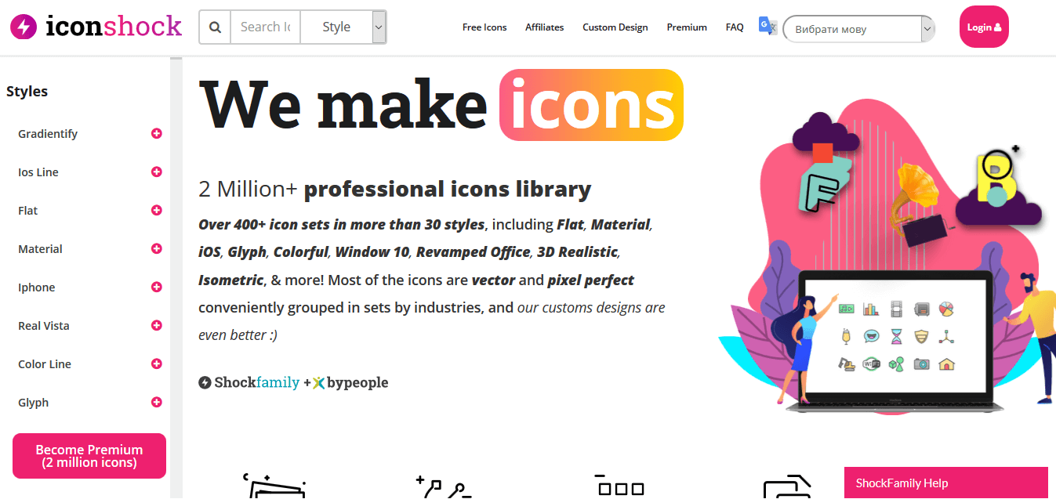Click the Iconshock lightning bolt logo
Screen dimensions: 1056x499
(x=24, y=27)
